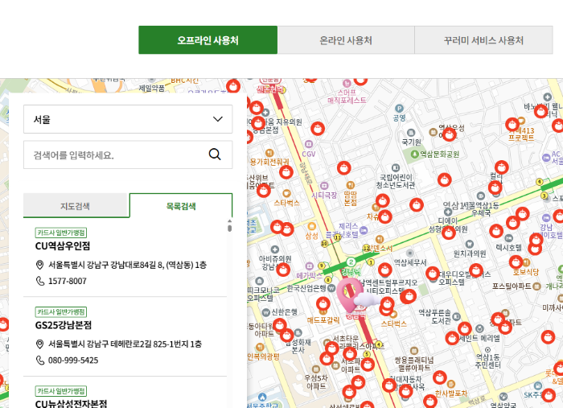The width and height of the screenshot is (563, 408).
Task: Click the red store marker near 용가회전훠궈
Action: pyautogui.click(x=286, y=172)
